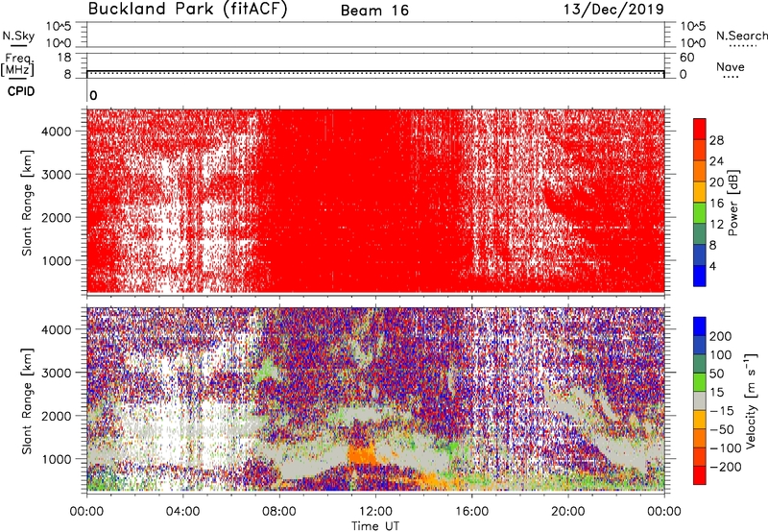The image size is (768, 532).
Task: Click the orange velocity patch near 12:00 UT
Action: [x=362, y=453]
